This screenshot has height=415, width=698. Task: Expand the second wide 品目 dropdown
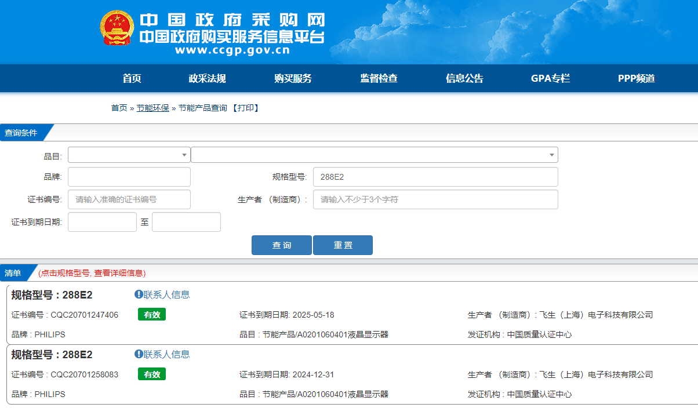click(374, 155)
